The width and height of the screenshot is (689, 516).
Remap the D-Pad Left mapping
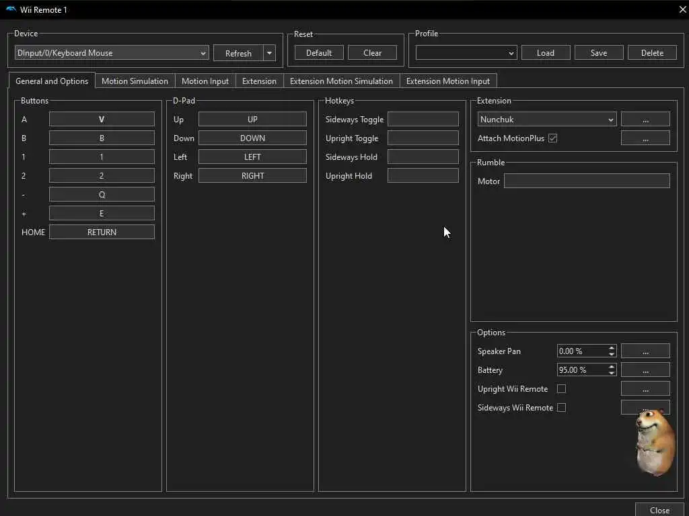(x=252, y=157)
